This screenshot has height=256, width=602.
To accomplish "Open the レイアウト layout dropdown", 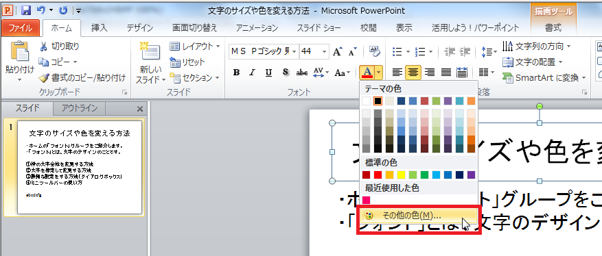I will tap(195, 47).
